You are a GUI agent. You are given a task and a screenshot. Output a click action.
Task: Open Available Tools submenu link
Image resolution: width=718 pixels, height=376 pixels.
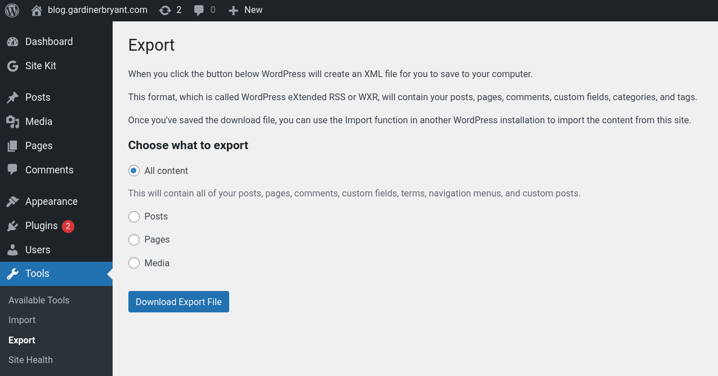pos(39,300)
